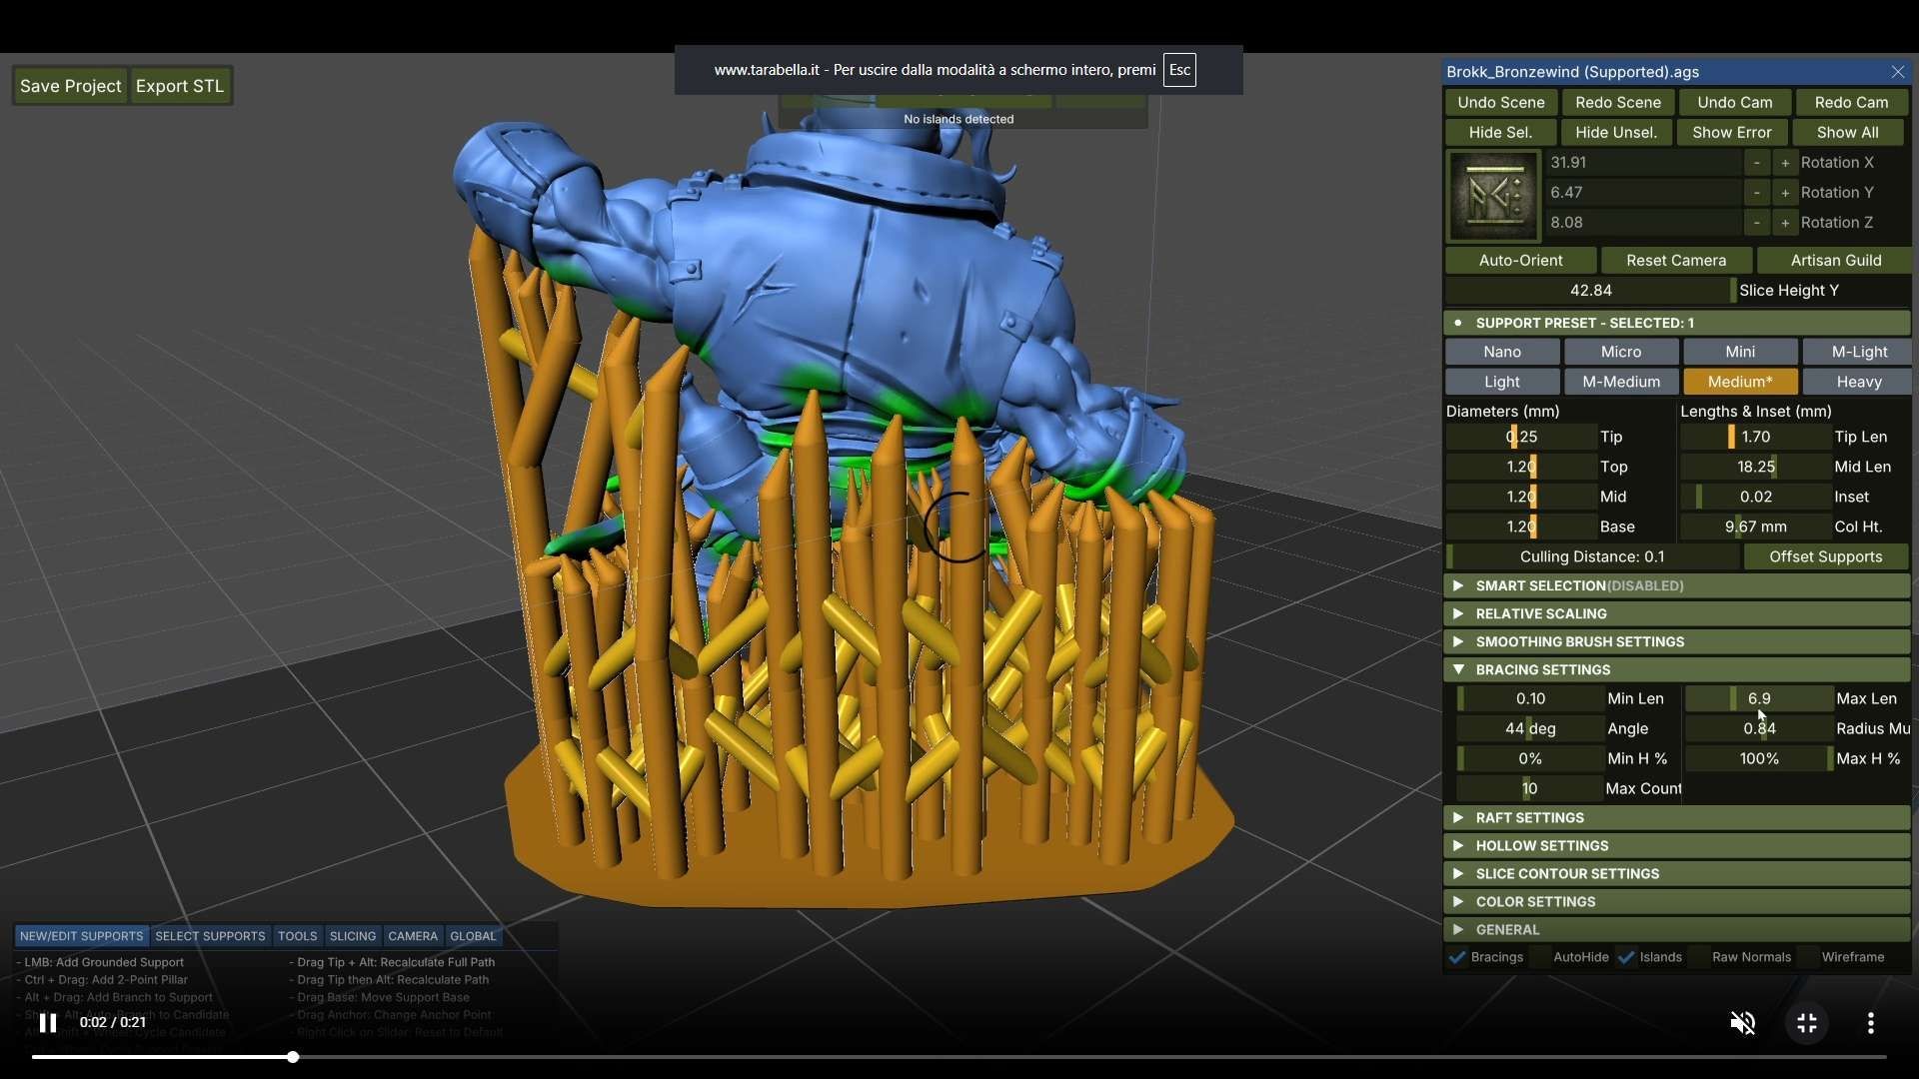Open the Slicing tab
This screenshot has width=1919, height=1079.
[x=352, y=936]
